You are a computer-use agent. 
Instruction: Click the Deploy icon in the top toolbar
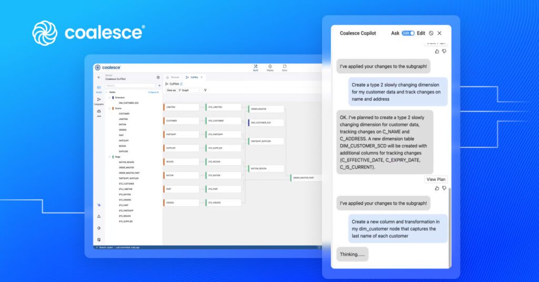(x=270, y=67)
